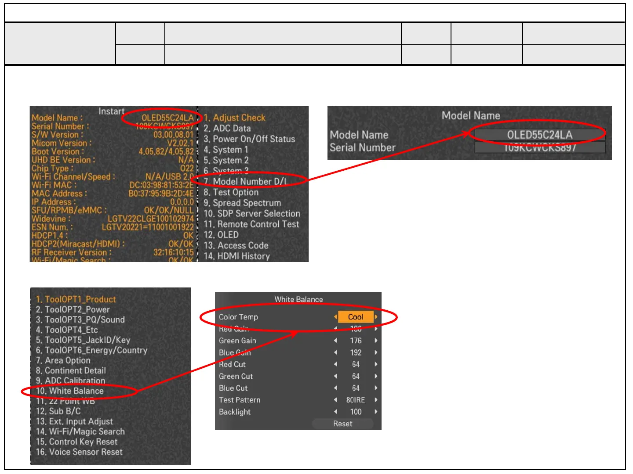Open 6. ToolOPT6_Energy/Country
The image size is (633, 474).
point(91,350)
